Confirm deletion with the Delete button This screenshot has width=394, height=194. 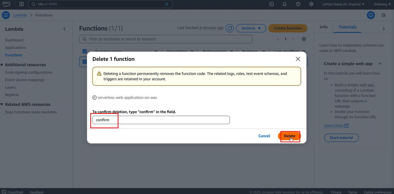[289, 136]
